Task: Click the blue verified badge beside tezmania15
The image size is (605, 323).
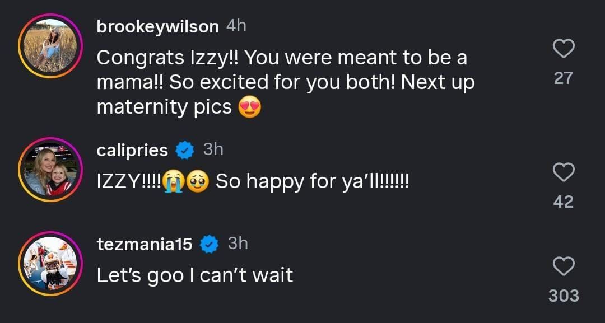Action: tap(210, 244)
